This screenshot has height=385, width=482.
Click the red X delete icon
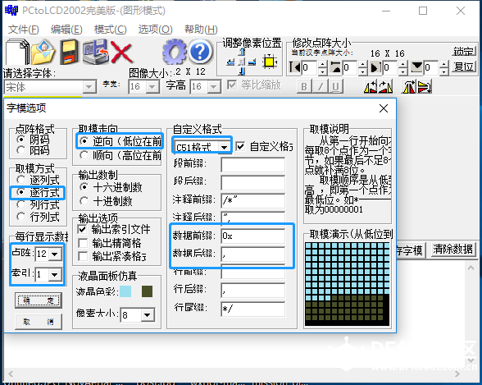[x=121, y=52]
